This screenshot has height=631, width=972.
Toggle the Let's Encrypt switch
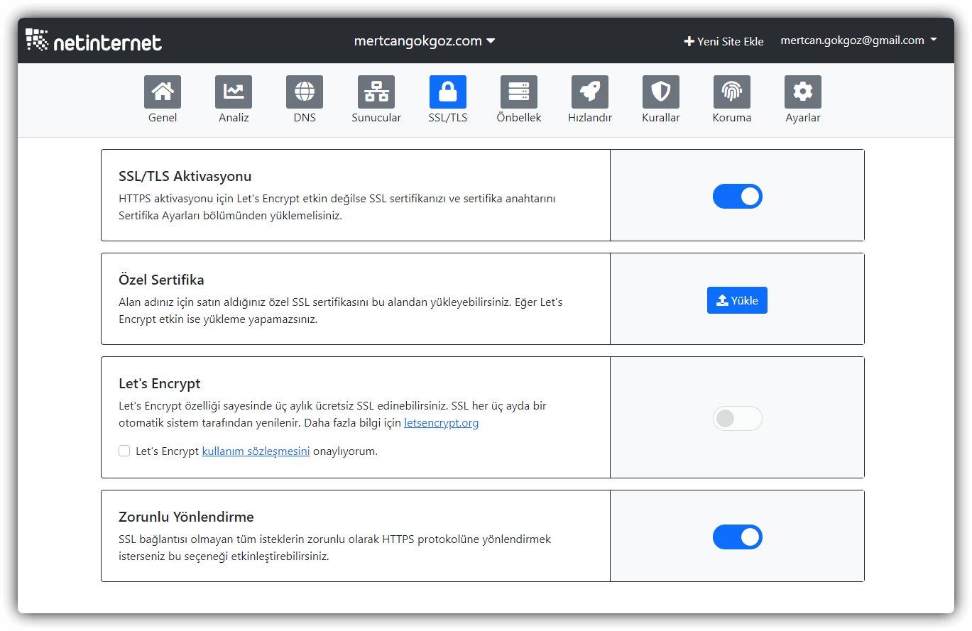pyautogui.click(x=738, y=419)
